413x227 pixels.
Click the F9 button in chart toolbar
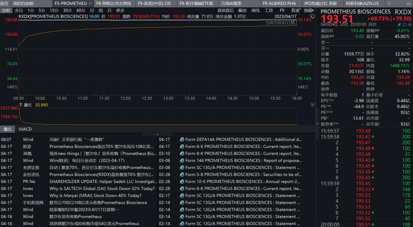pyautogui.click(x=282, y=10)
